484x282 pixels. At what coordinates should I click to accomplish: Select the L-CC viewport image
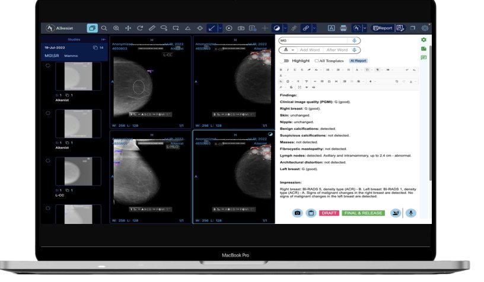point(151,82)
